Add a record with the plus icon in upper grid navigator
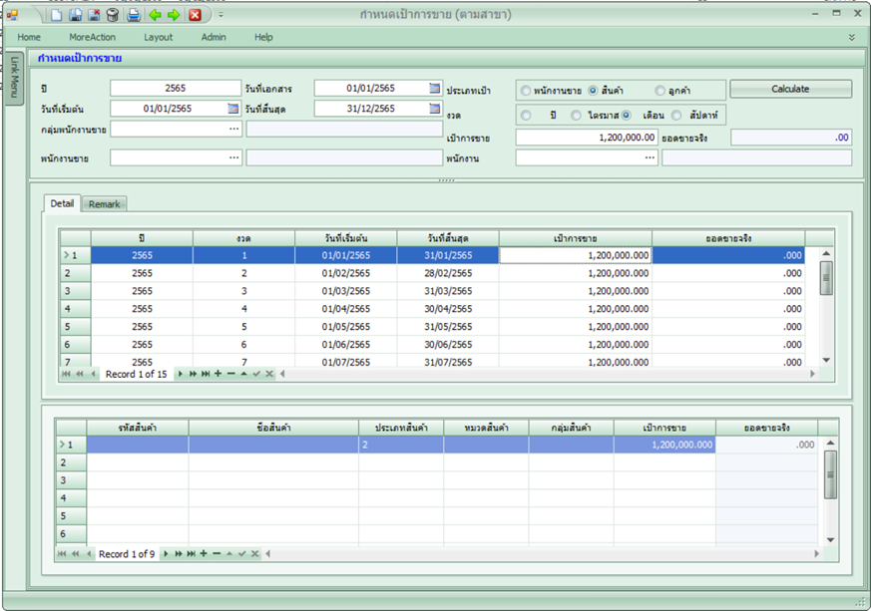871x611 pixels. pos(218,374)
